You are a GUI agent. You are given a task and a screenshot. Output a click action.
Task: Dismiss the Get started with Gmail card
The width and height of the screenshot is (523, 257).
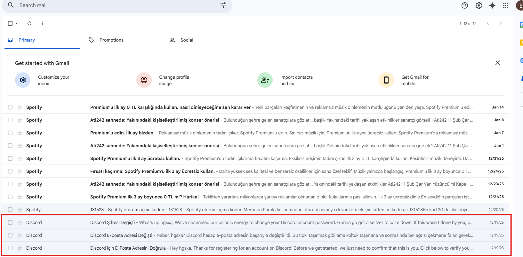tap(498, 63)
